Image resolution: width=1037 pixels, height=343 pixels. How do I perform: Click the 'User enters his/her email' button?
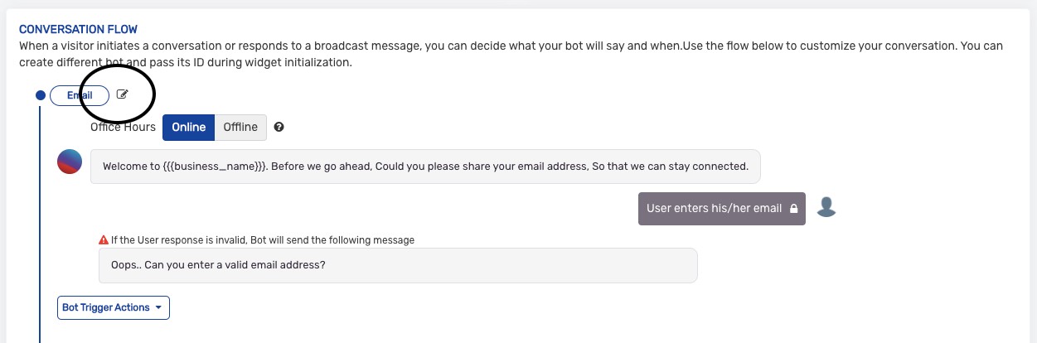tap(714, 209)
